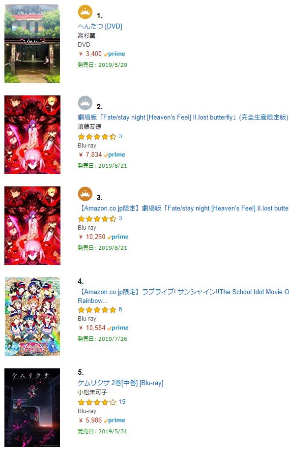Image resolution: width=289 pixels, height=451 pixels.
Task: Click the rank 3 Fate cover thumbnail
Action: [x=32, y=226]
